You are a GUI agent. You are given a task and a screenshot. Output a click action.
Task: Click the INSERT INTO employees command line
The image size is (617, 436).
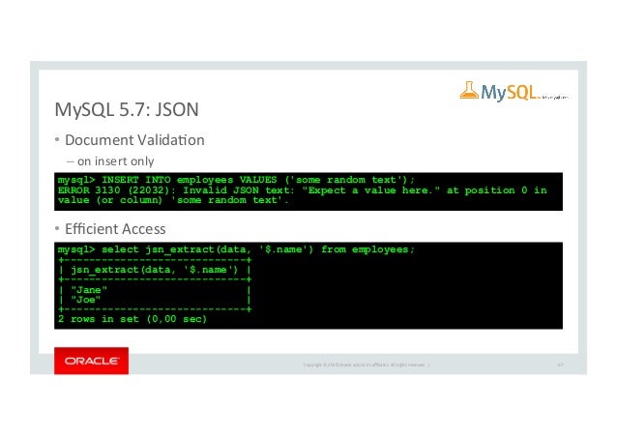[236, 180]
